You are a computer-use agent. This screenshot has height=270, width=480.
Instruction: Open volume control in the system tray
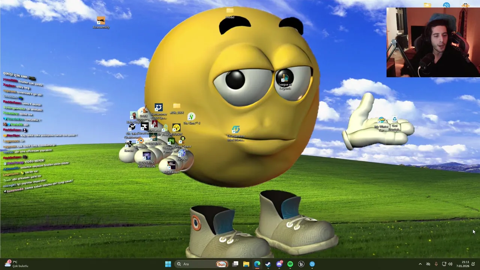pyautogui.click(x=450, y=264)
